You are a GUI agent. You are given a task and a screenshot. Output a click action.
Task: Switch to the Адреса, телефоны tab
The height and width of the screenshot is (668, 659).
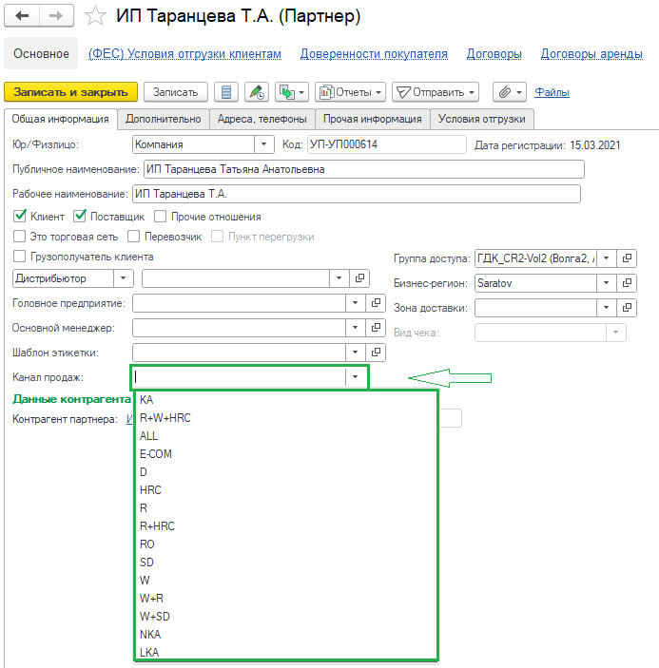[x=262, y=120]
